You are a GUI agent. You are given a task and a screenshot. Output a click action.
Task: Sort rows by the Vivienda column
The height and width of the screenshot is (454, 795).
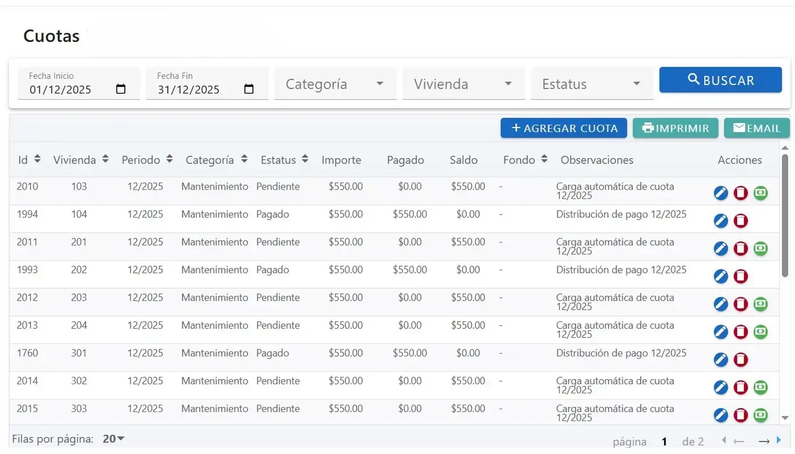105,159
